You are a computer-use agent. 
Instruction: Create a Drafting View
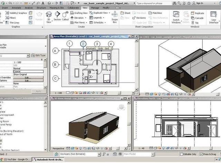(79, 13)
